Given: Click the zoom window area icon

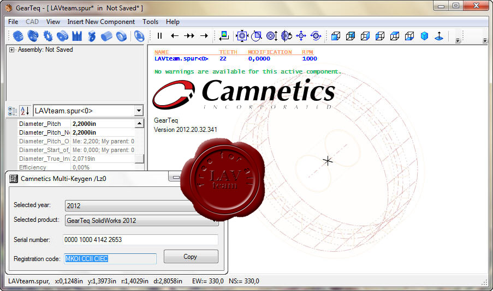Looking at the screenshot, I should click(257, 36).
